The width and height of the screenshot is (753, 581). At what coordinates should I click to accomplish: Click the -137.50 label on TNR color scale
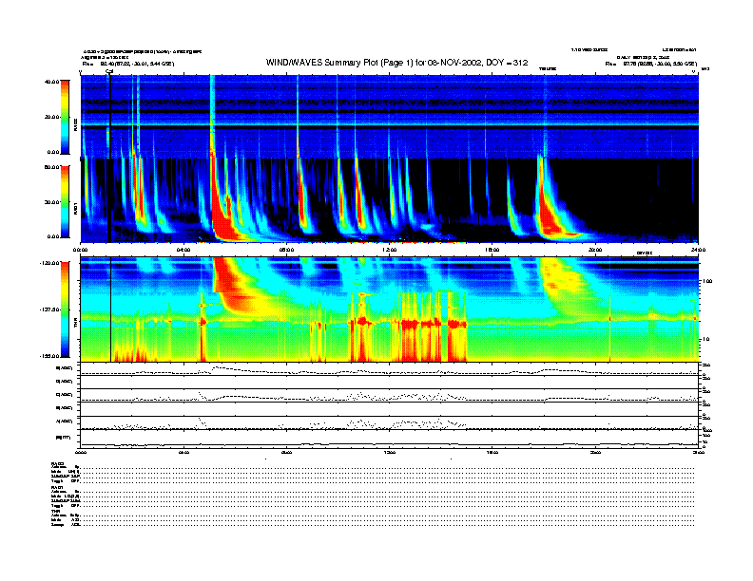coord(49,309)
